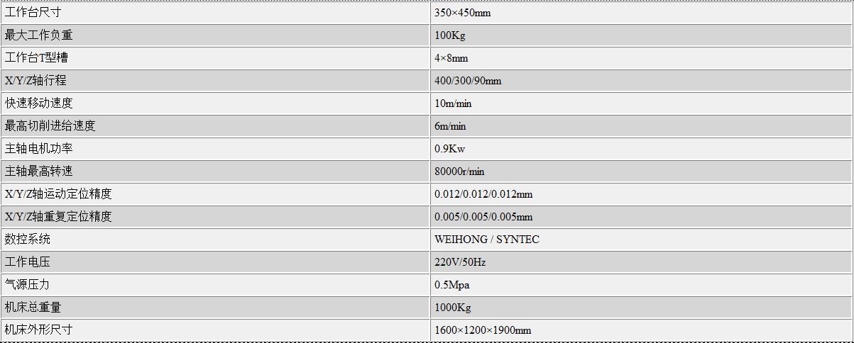Select the 400/300/90mm travel value
This screenshot has width=854, height=343.
pyautogui.click(x=468, y=81)
